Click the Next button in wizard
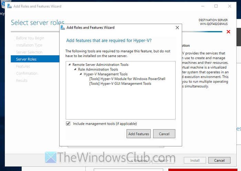241x171 pixels. click(x=163, y=160)
